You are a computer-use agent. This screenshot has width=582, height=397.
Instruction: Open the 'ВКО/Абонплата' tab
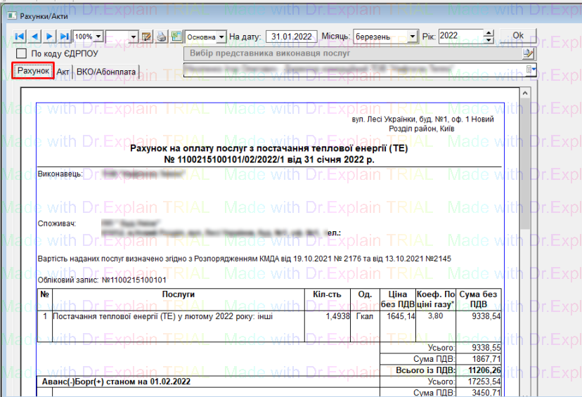[x=107, y=72]
